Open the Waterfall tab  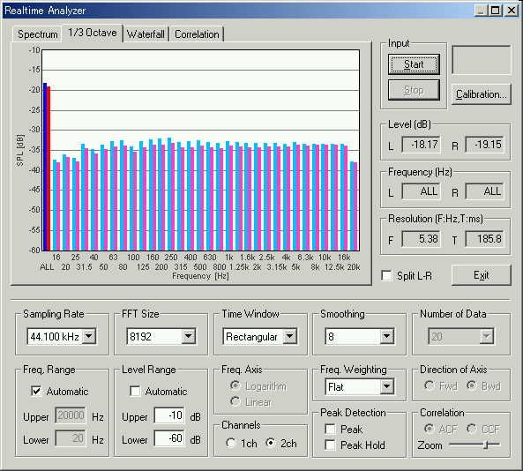146,34
